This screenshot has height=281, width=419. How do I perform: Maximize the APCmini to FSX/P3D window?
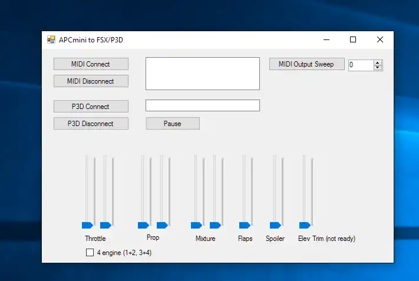pos(353,40)
